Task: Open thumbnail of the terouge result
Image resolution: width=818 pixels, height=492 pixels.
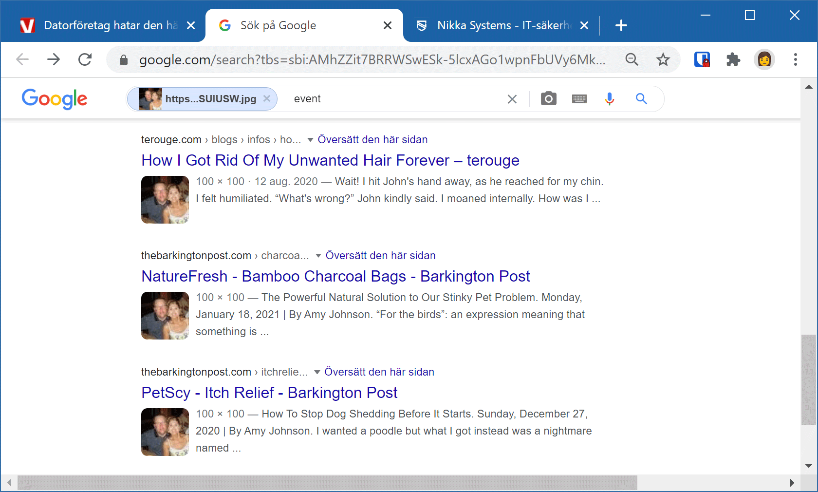Action: click(165, 200)
